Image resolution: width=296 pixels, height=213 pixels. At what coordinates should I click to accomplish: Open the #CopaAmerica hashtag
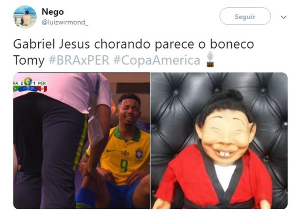pyautogui.click(x=157, y=60)
